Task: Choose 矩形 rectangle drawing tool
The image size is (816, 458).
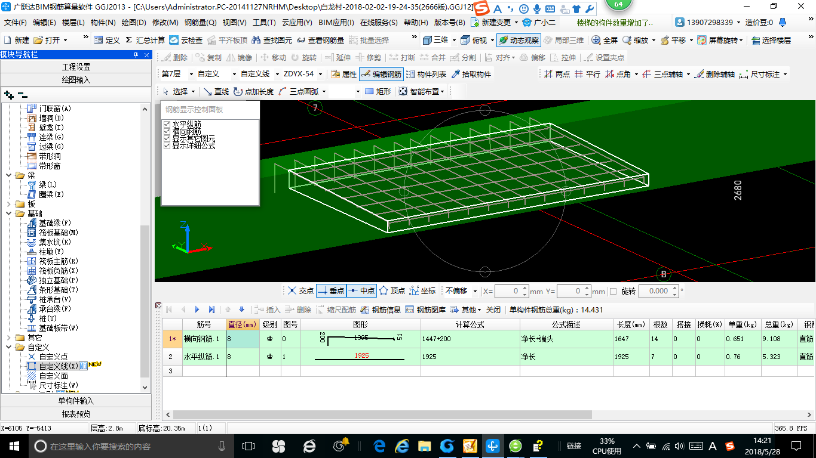Action: (378, 91)
